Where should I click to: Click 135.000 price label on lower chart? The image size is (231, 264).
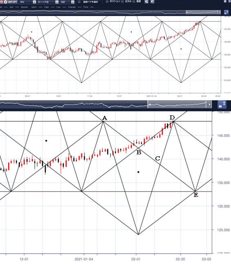[223, 183]
